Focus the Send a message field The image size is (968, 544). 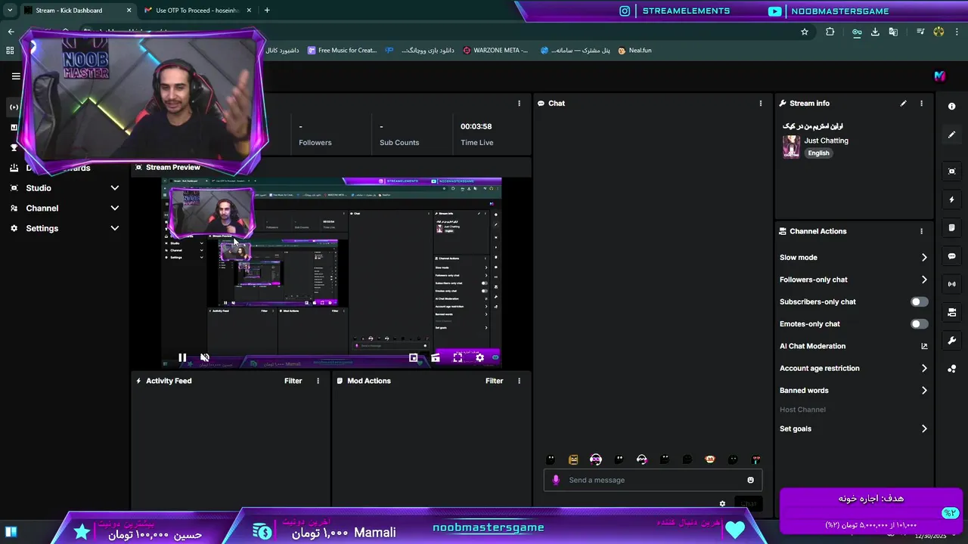pyautogui.click(x=653, y=480)
